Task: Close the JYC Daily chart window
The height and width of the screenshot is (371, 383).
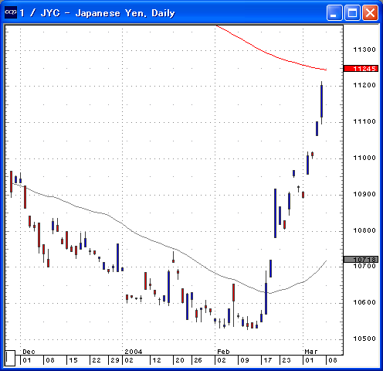Action: tap(370, 12)
